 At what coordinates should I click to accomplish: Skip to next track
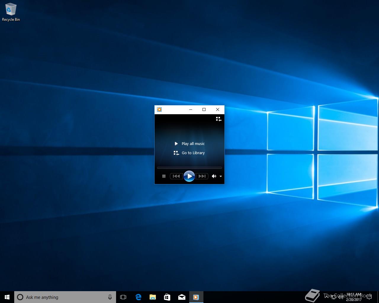coord(202,176)
